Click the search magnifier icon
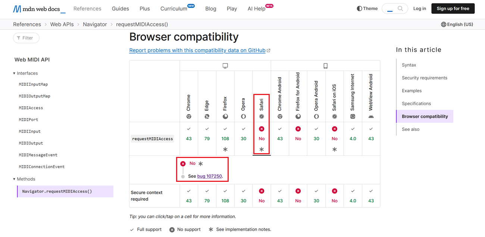This screenshot has width=485, height=237. [x=400, y=9]
